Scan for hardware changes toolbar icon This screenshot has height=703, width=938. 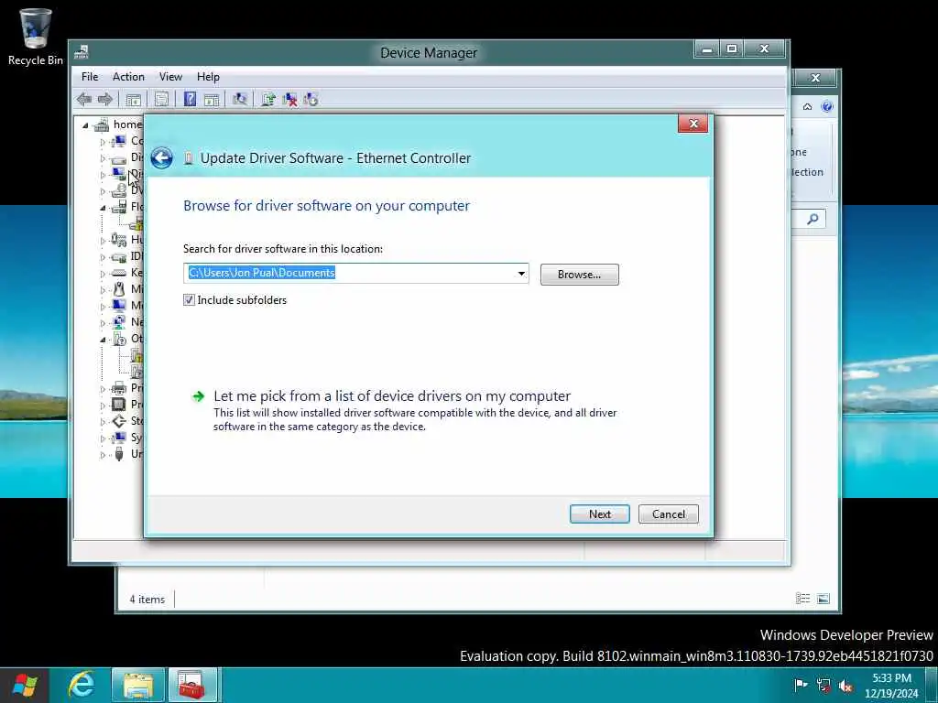click(x=240, y=99)
